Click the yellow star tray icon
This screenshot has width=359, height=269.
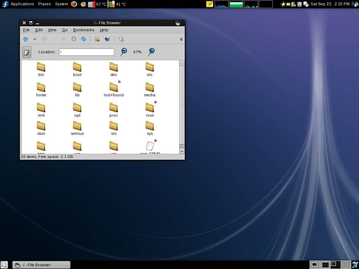[x=283, y=4]
